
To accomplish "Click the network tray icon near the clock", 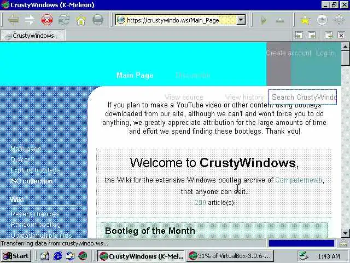I will [x=304, y=256].
